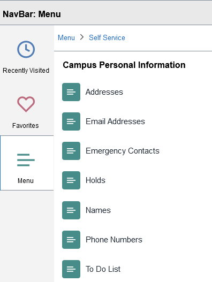Switch to Favorites tab label
The image size is (212, 282).
point(26,126)
